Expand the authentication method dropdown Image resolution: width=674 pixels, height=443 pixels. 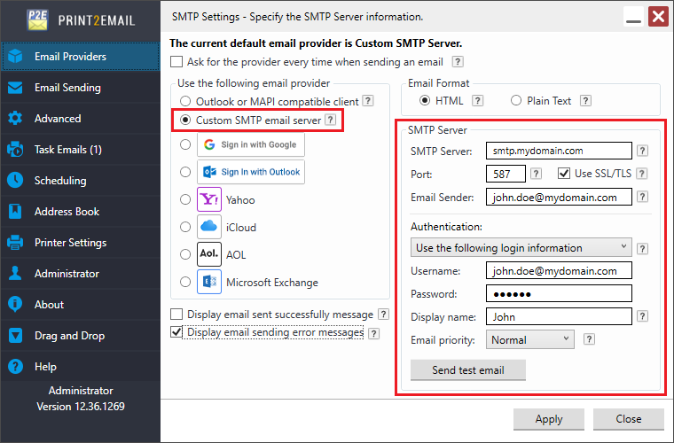(x=521, y=247)
